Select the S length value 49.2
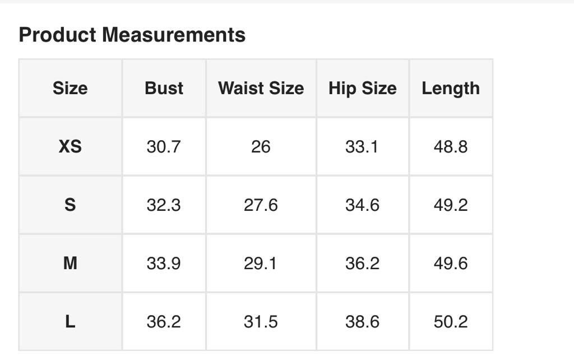Image resolution: width=574 pixels, height=356 pixels. [x=451, y=205]
